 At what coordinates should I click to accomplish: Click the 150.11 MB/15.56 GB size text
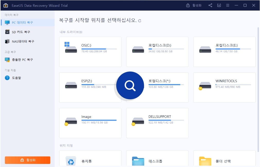(95, 122)
